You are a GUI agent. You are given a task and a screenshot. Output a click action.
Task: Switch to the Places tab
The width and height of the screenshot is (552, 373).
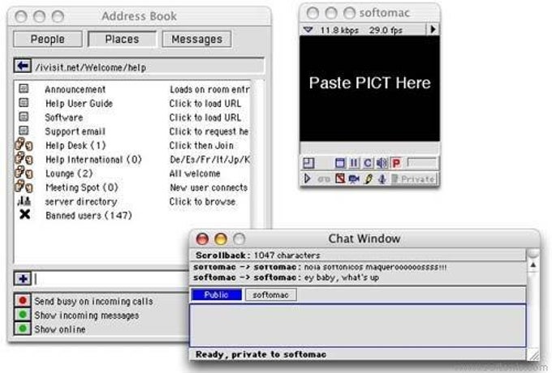tap(122, 39)
